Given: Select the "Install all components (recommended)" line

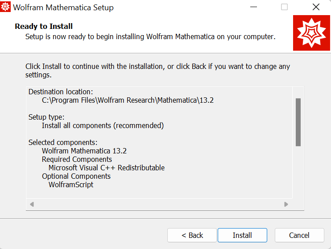Looking at the screenshot, I should (103, 126).
